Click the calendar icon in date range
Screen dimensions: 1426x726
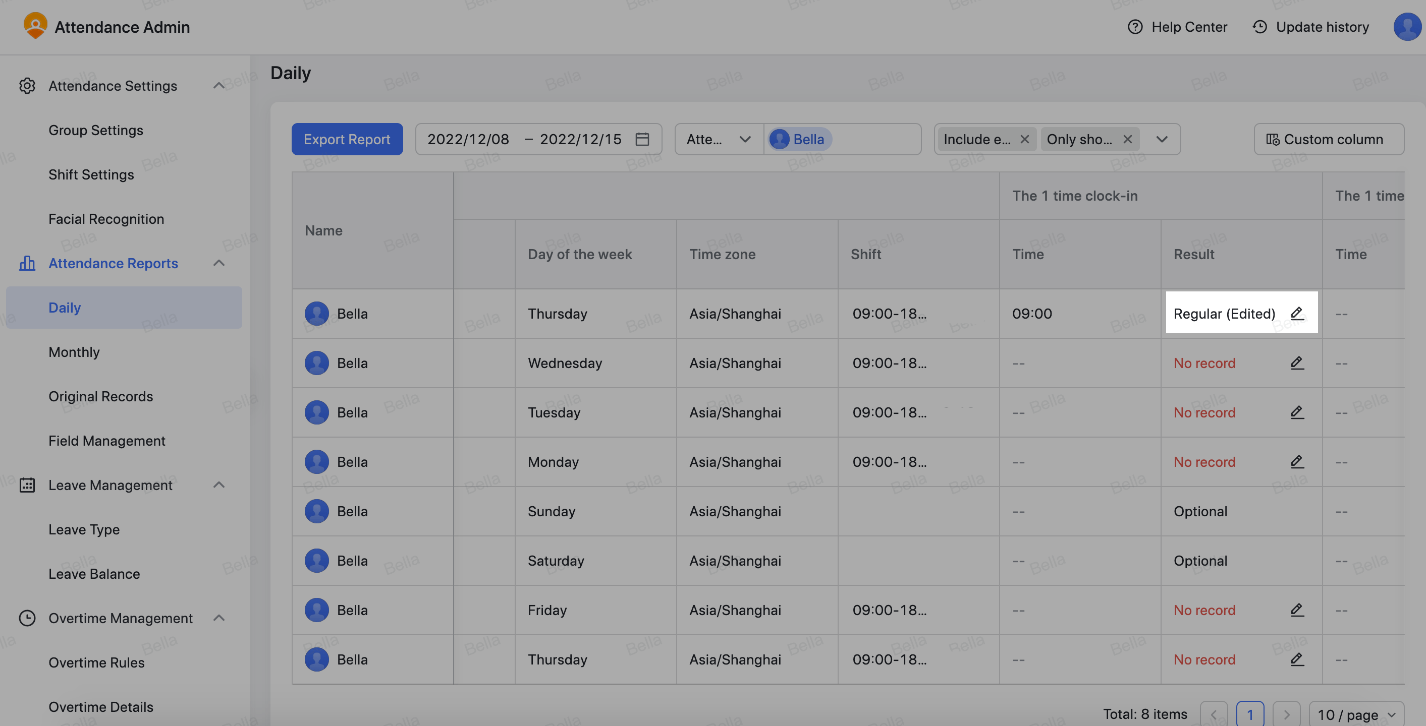click(642, 139)
